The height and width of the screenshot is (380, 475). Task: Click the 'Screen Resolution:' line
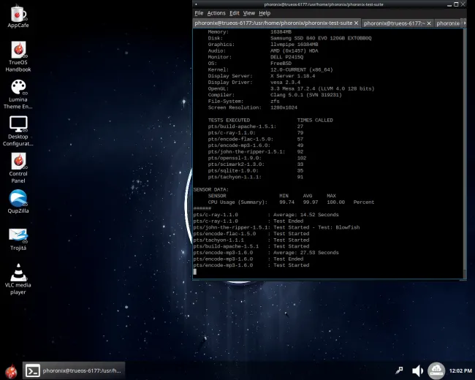point(253,107)
